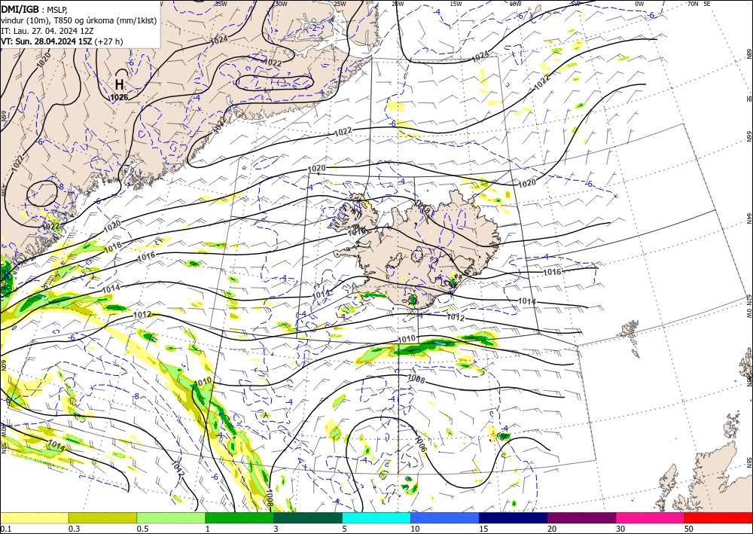Select the dark green 3–5 legend swatch
This screenshot has width=753, height=534.
(308, 517)
